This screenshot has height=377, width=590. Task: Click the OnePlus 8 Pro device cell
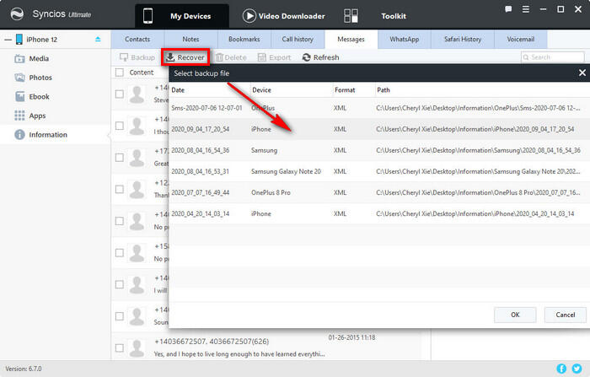[271, 192]
